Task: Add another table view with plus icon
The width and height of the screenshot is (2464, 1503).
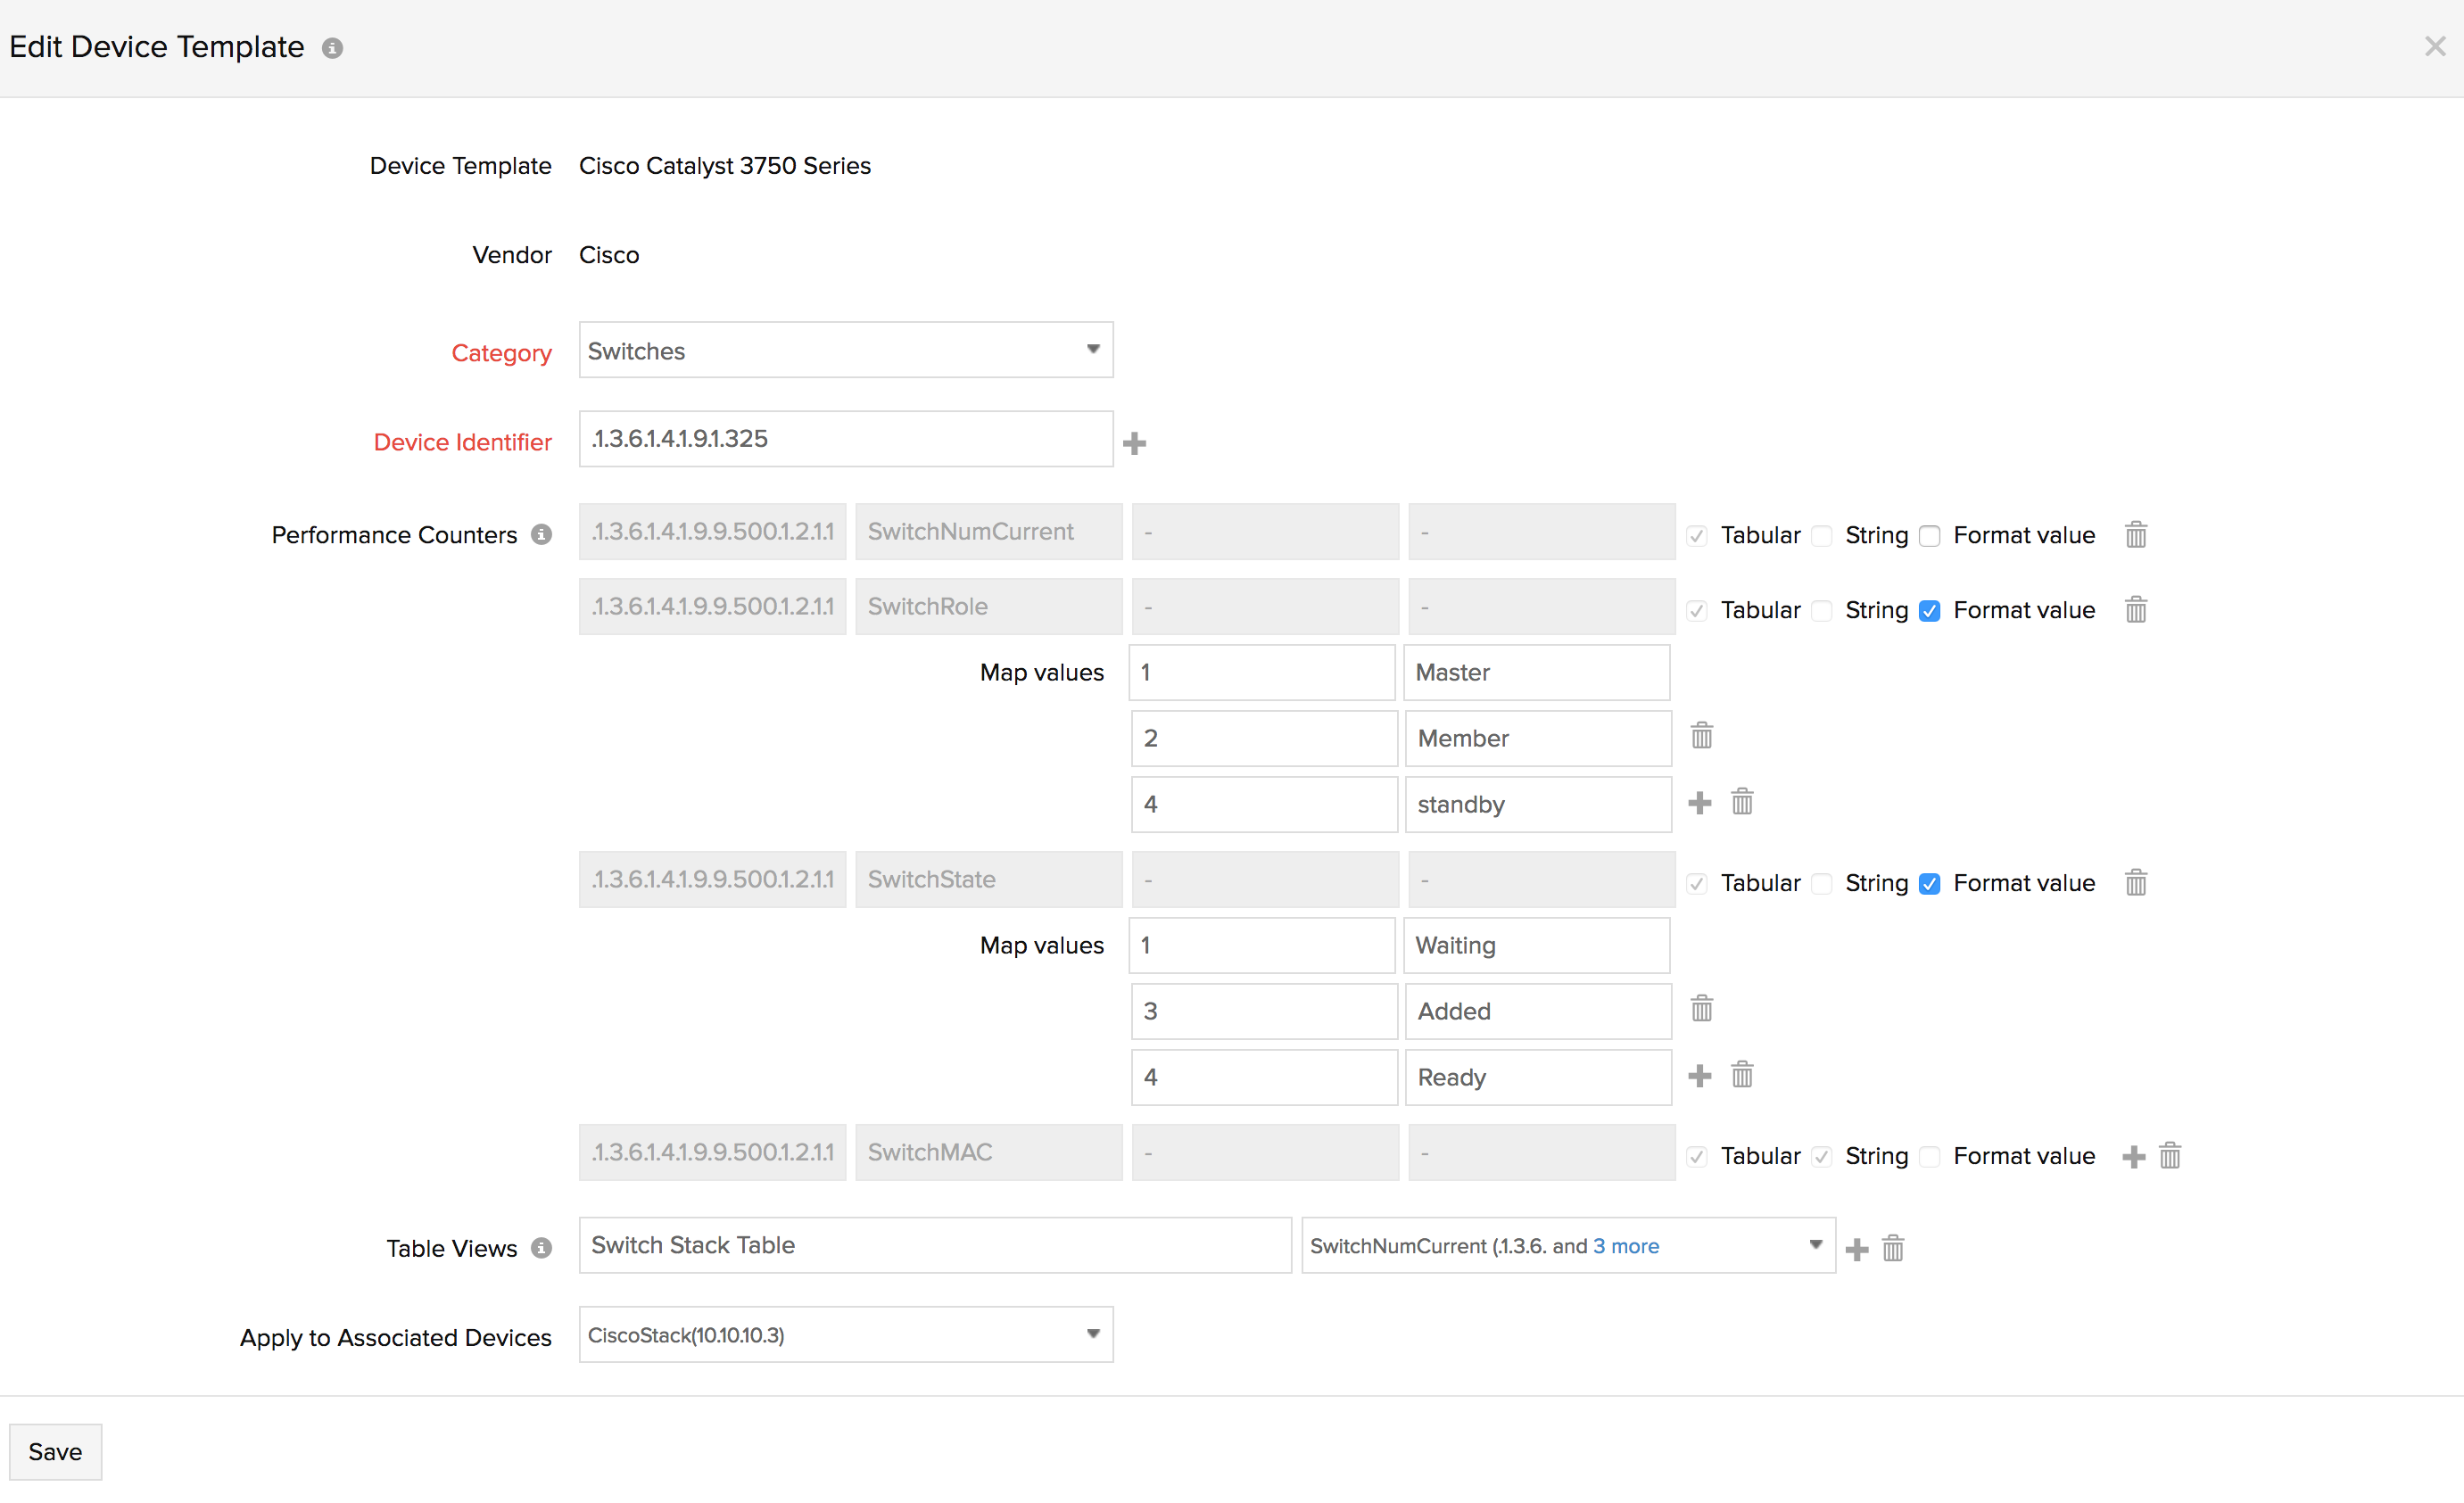Action: tap(1856, 1249)
